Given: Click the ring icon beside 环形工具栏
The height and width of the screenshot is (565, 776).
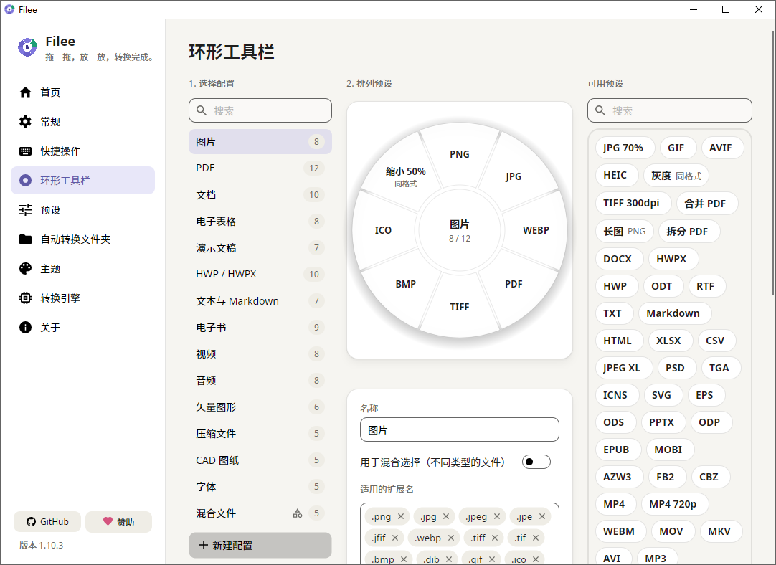Looking at the screenshot, I should [x=25, y=181].
